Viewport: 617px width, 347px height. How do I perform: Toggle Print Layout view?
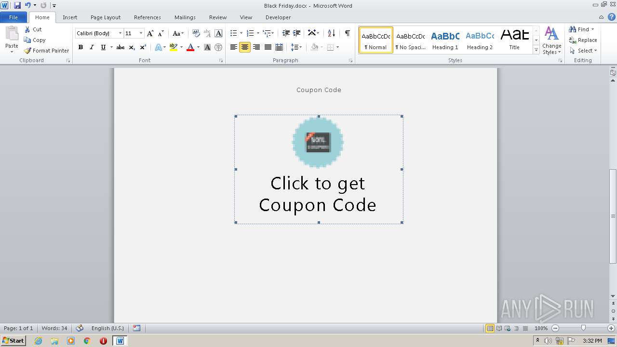pos(490,328)
